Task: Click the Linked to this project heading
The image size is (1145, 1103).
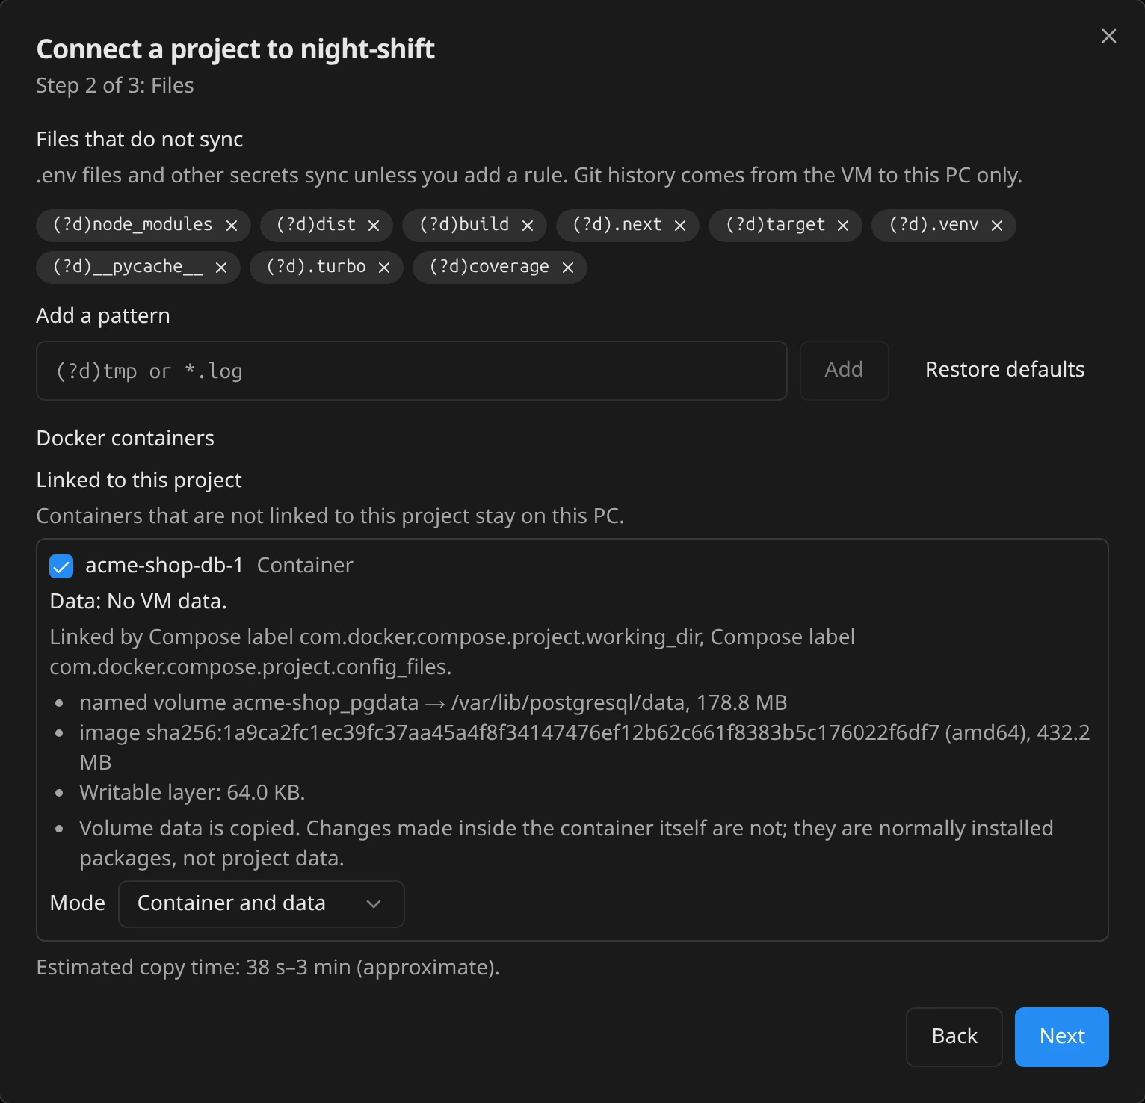Action: [x=139, y=481]
